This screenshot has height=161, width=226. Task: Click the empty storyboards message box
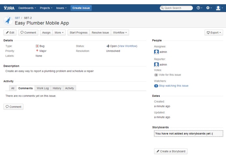189,134
